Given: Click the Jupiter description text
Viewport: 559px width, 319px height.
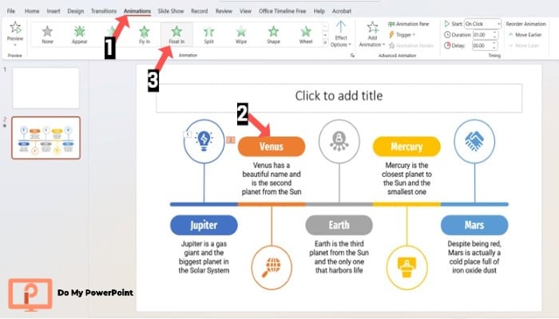Looking at the screenshot, I should [x=204, y=257].
